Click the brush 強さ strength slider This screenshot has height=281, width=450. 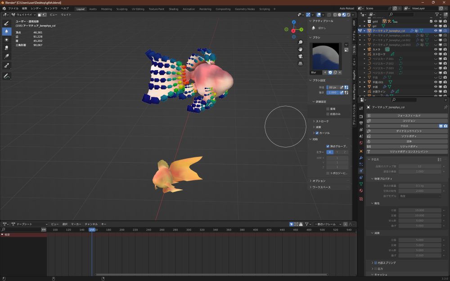[333, 92]
